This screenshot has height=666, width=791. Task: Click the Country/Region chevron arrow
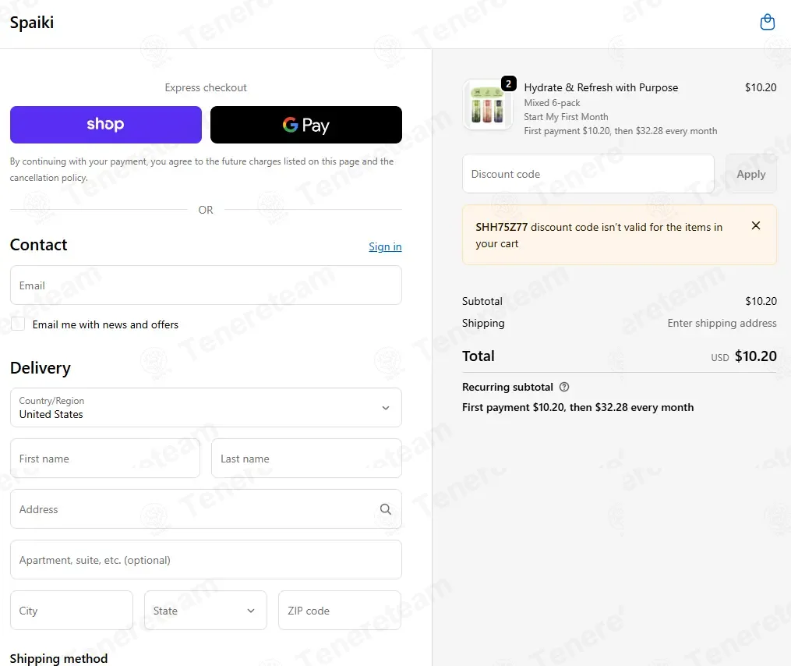coord(386,408)
